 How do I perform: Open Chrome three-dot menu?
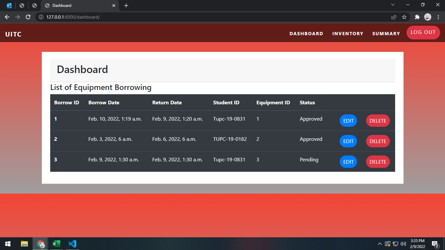tap(438, 17)
